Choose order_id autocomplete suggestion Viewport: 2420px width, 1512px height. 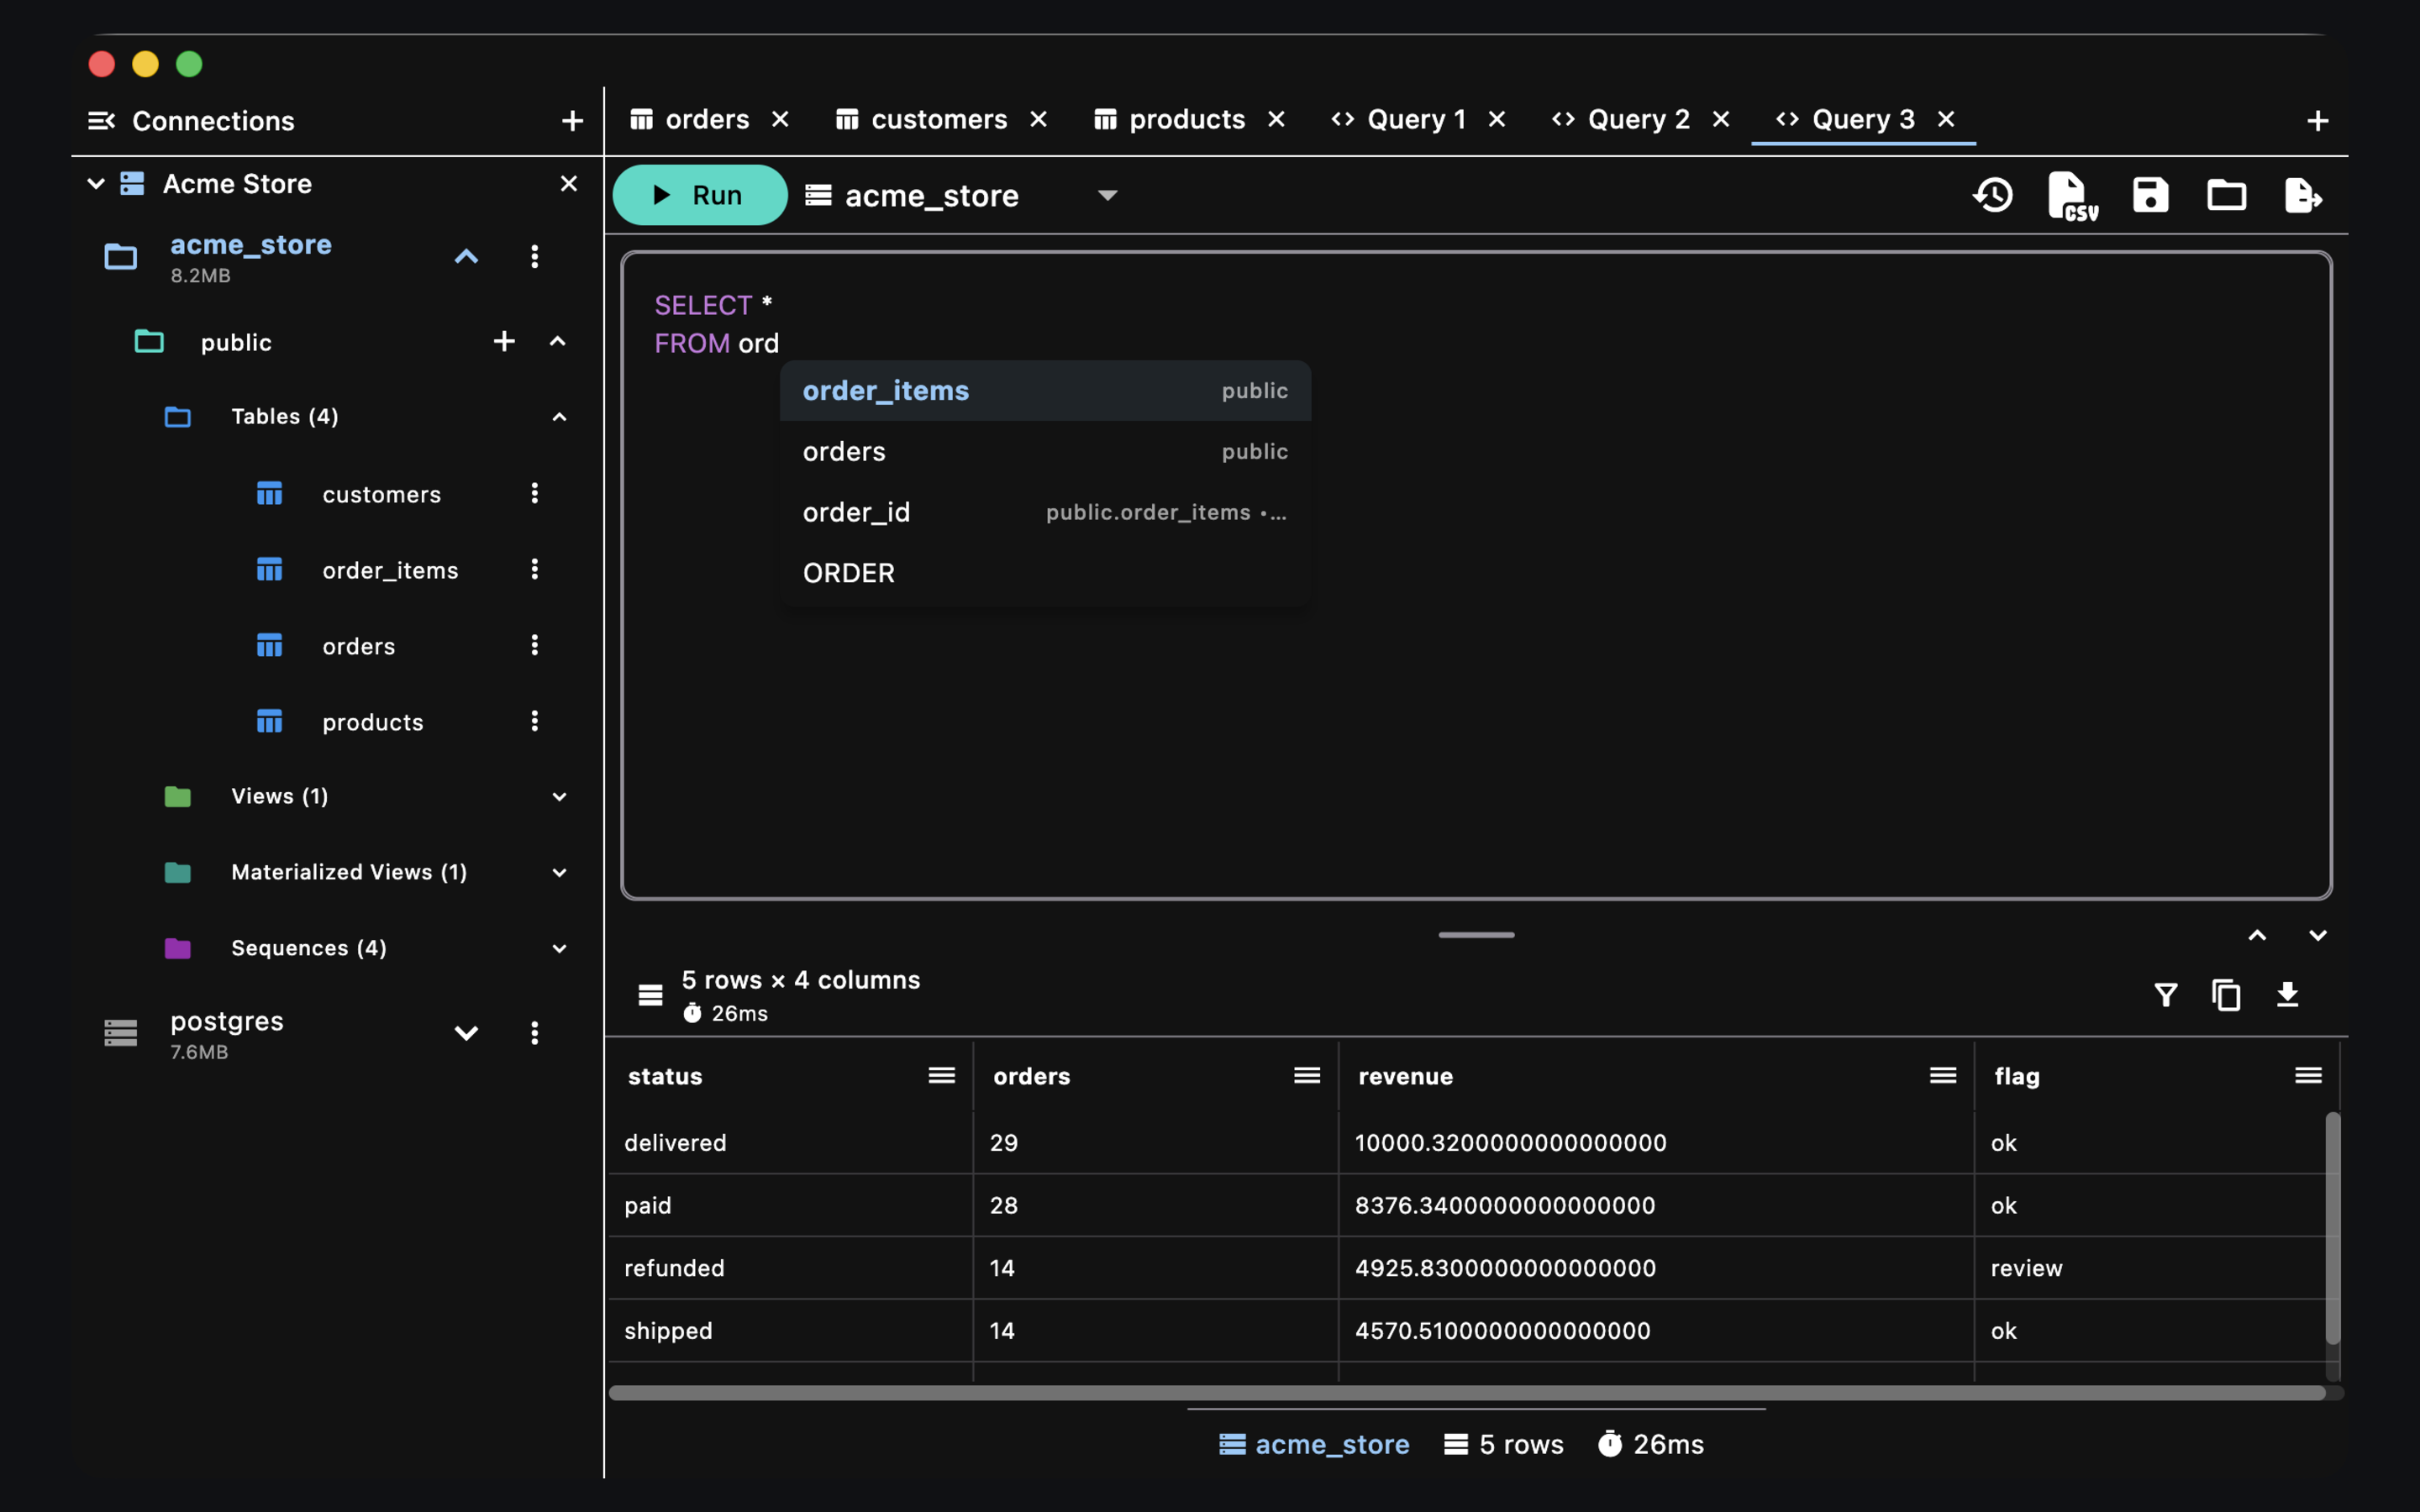pos(1045,513)
